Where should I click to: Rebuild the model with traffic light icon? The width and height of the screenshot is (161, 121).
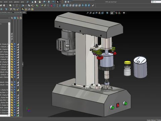[62, 2]
